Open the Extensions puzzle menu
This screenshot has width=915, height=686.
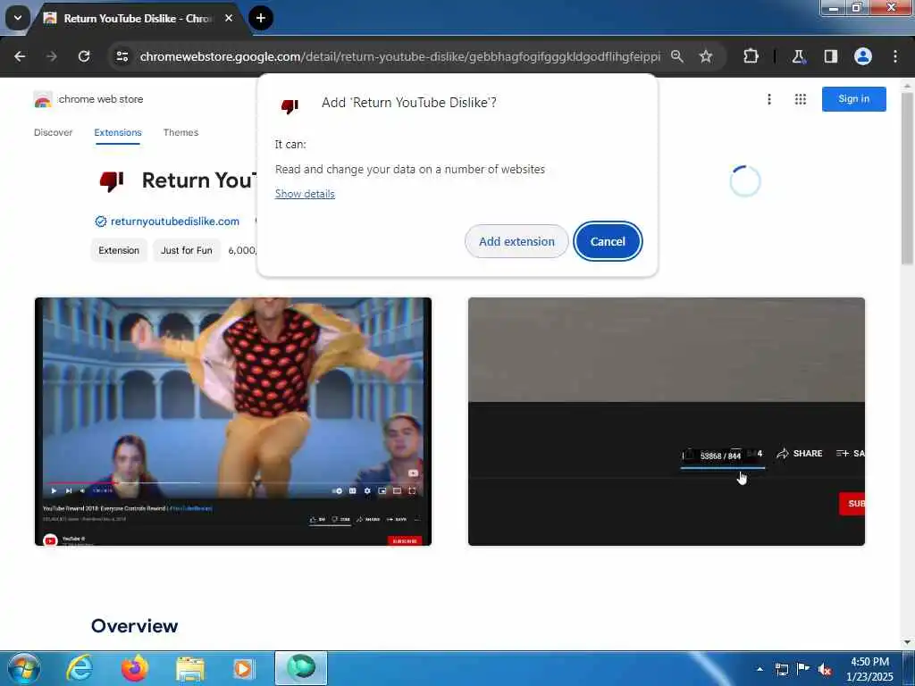pos(751,56)
